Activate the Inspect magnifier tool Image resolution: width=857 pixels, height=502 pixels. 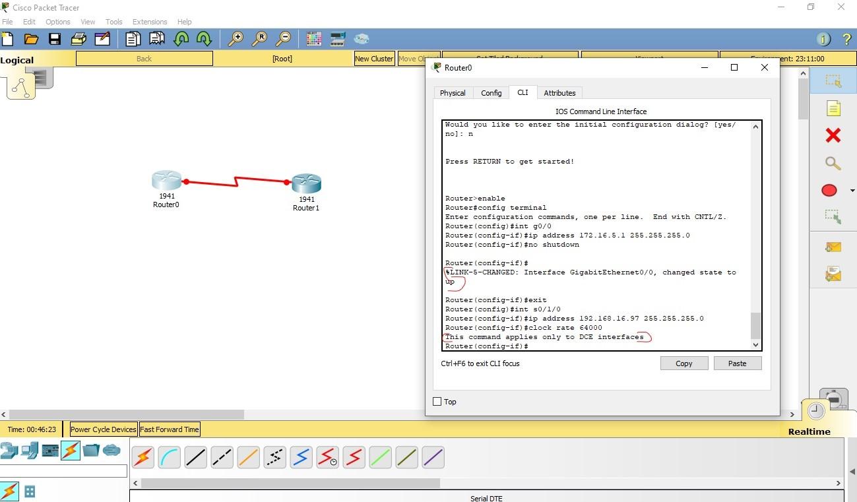(833, 163)
